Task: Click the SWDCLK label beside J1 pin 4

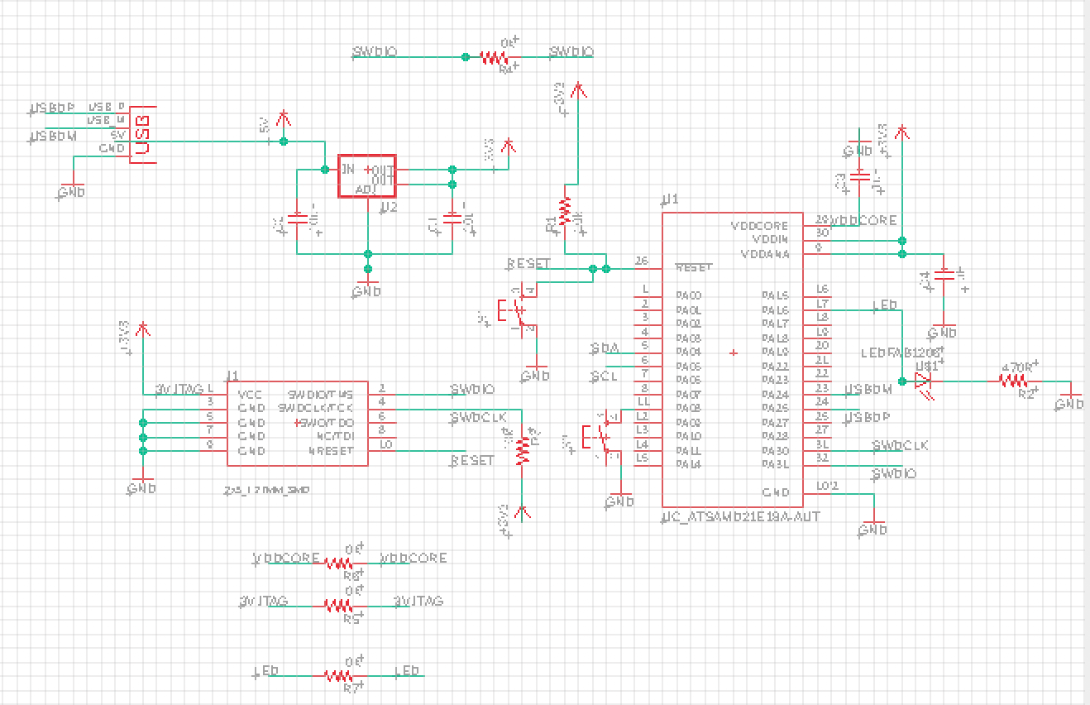Action: point(478,417)
